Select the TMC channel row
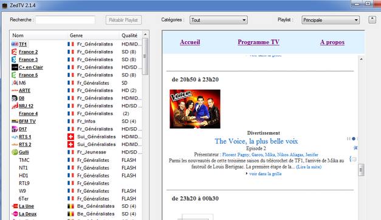The image size is (381, 220). pos(76,160)
